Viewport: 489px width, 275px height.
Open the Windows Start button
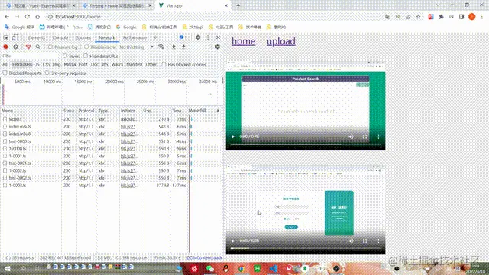pyautogui.click(x=8, y=268)
